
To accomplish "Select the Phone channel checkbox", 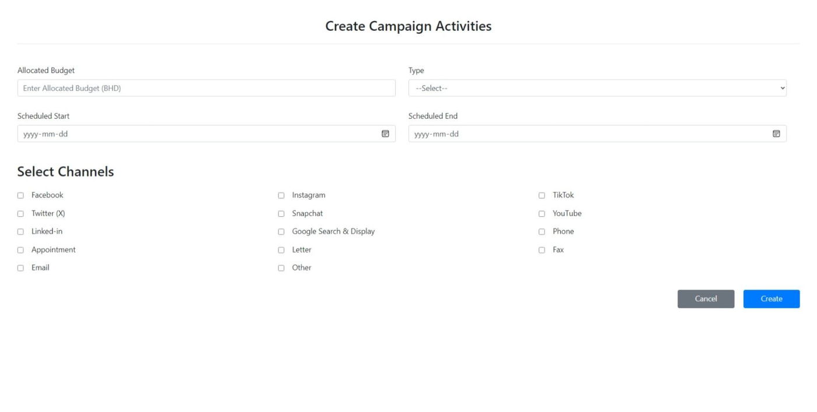I will point(542,232).
